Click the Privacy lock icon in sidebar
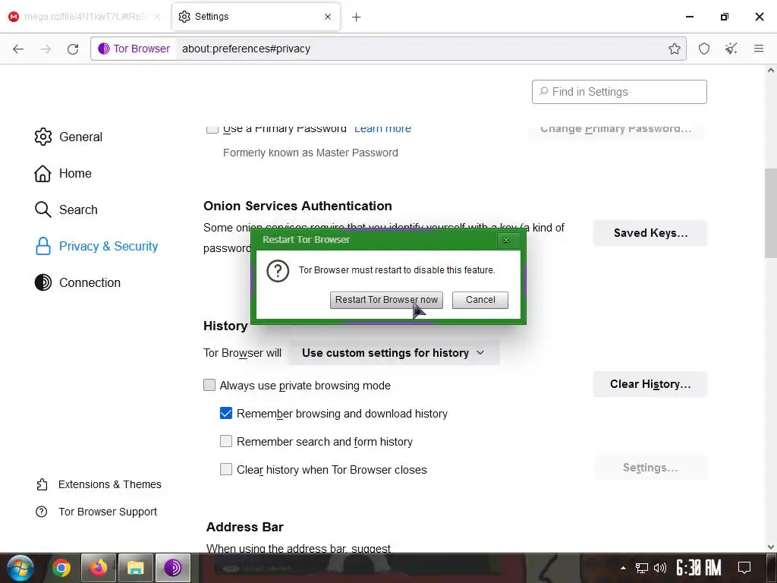 (x=43, y=247)
